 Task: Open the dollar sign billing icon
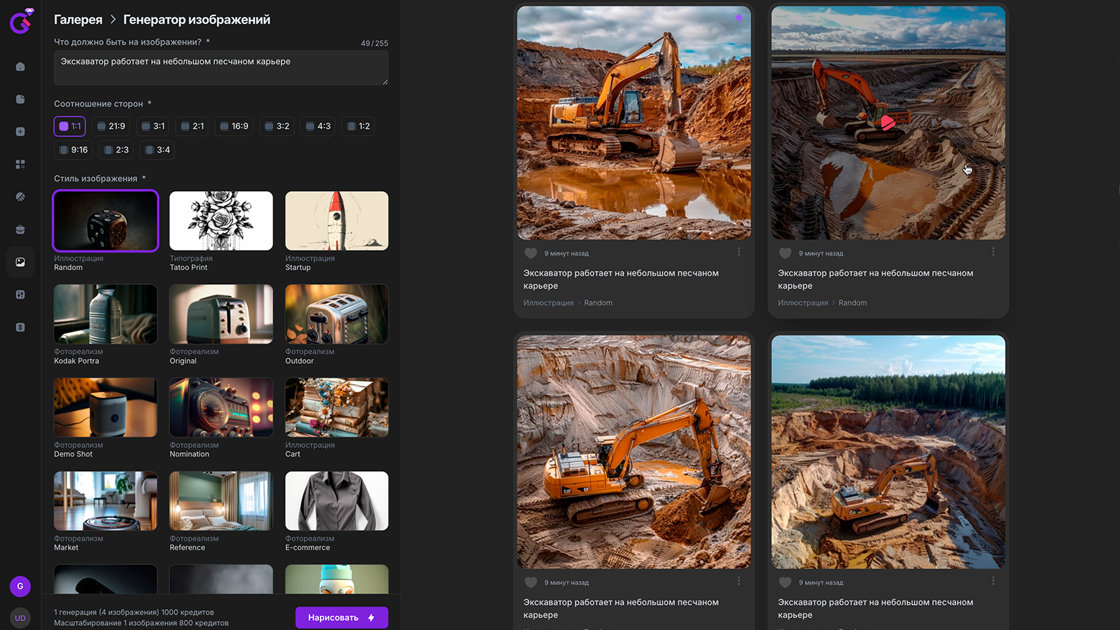point(20,328)
